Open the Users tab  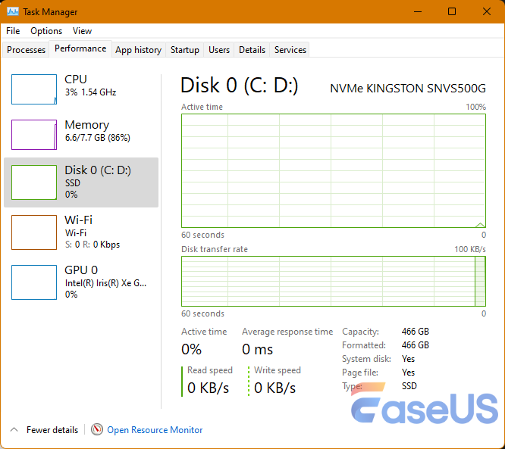click(219, 50)
